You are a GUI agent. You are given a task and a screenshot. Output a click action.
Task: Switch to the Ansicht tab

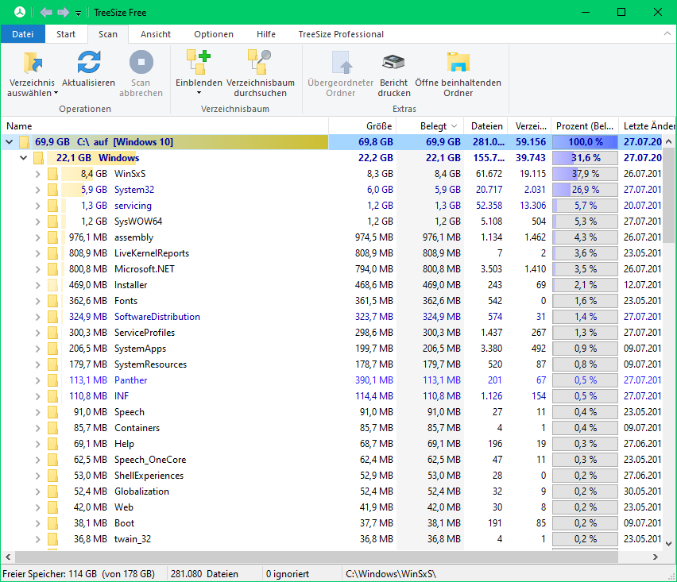pos(156,34)
